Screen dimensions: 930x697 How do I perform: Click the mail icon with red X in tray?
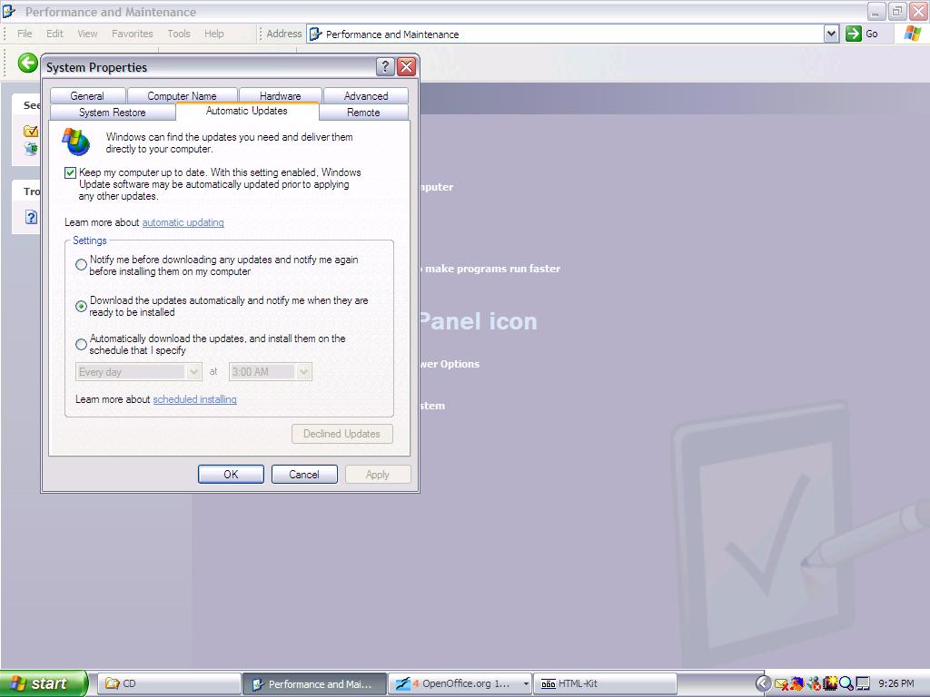pyautogui.click(x=782, y=684)
